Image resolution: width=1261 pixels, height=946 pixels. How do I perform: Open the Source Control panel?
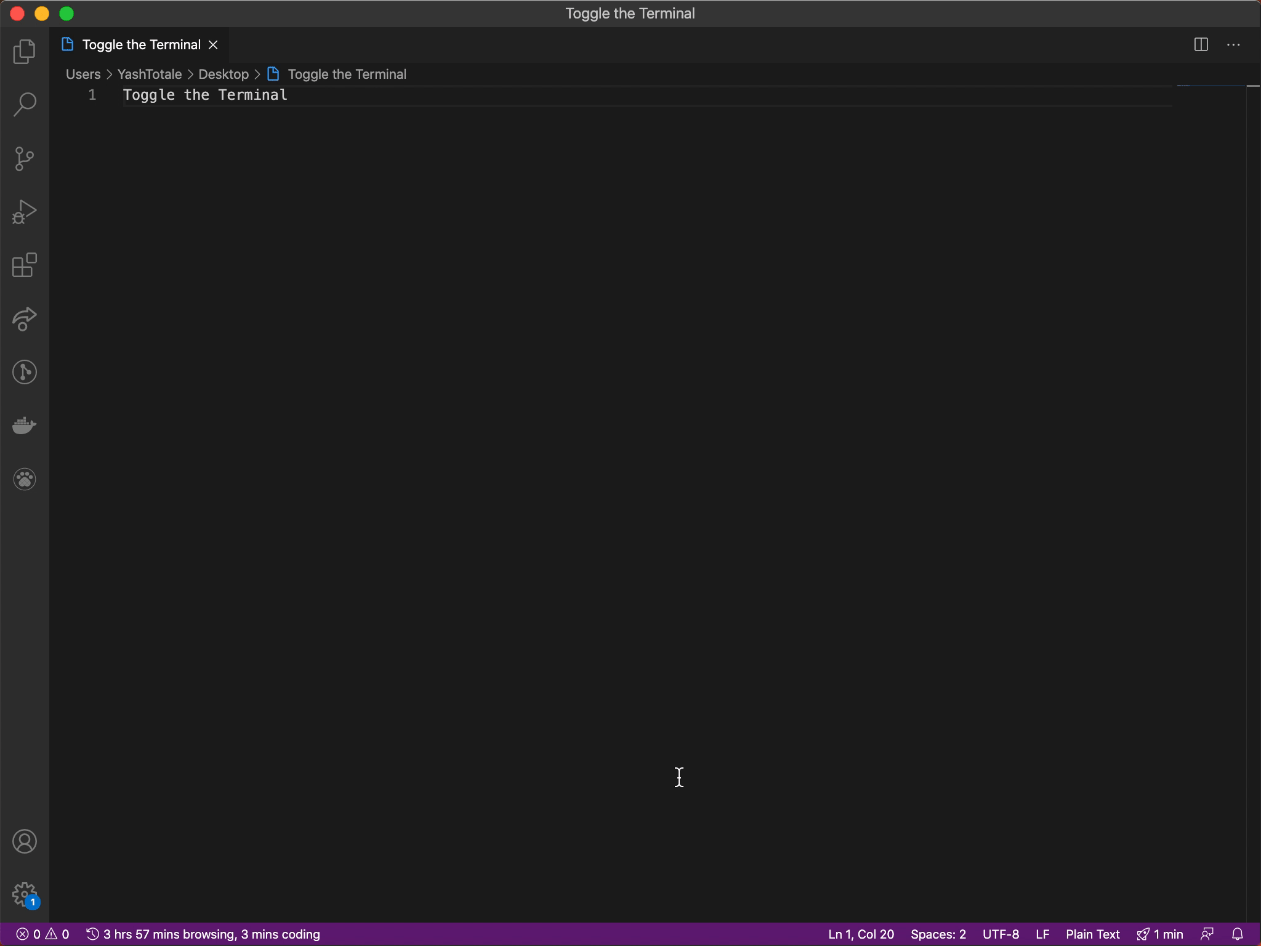point(24,158)
